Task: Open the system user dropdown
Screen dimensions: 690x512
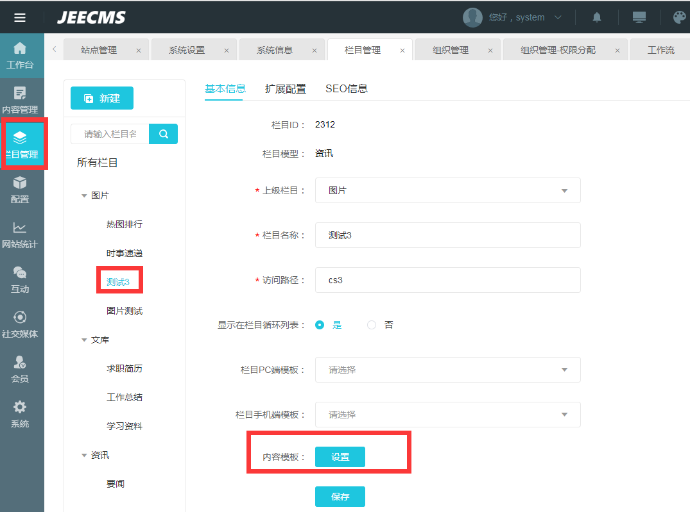Action: click(x=558, y=17)
